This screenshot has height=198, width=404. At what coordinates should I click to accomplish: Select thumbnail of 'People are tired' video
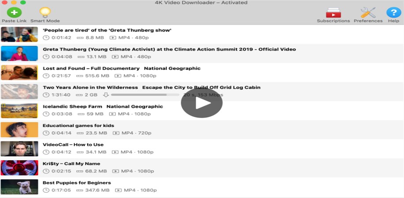[19, 34]
